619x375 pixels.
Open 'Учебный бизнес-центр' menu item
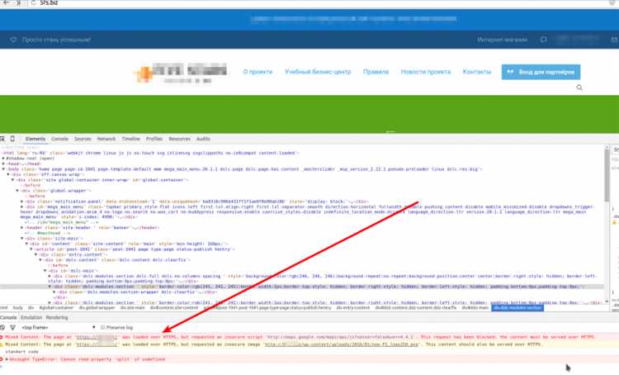(318, 72)
